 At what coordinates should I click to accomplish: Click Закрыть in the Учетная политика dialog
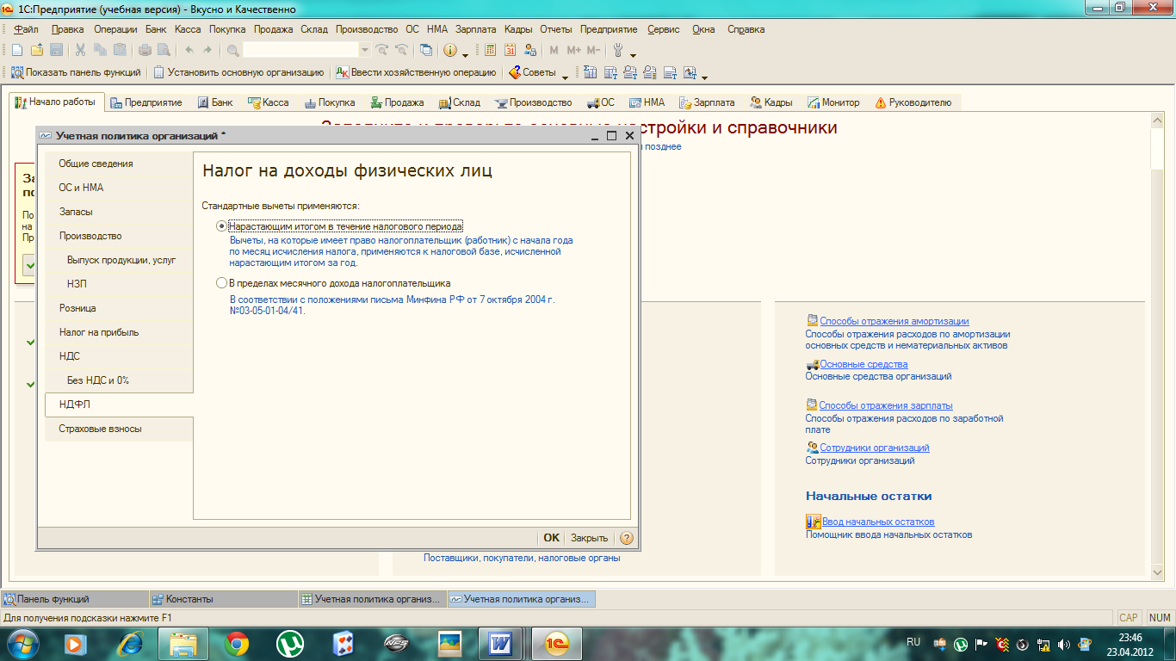click(x=589, y=538)
